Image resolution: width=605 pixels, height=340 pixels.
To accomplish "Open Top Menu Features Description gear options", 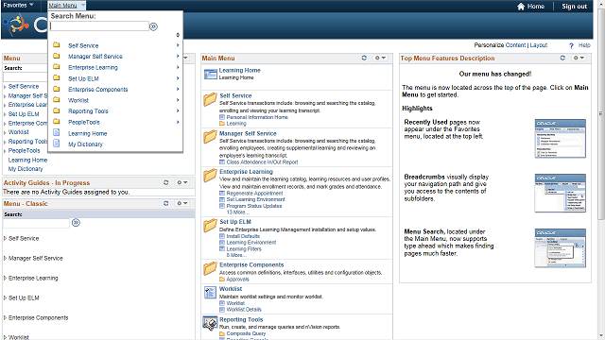I will pos(579,58).
